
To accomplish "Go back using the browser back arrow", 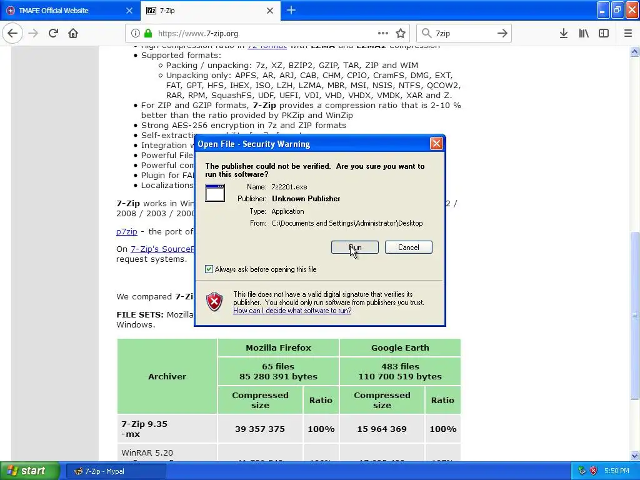I will pyautogui.click(x=12, y=33).
